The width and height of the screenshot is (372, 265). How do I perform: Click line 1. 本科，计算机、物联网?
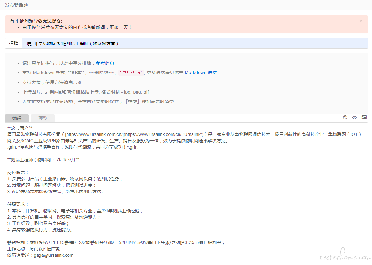[x=75, y=211]
